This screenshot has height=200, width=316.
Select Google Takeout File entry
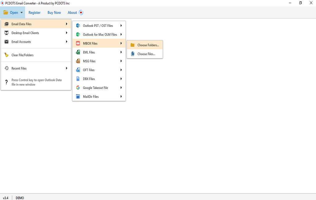[99, 88]
